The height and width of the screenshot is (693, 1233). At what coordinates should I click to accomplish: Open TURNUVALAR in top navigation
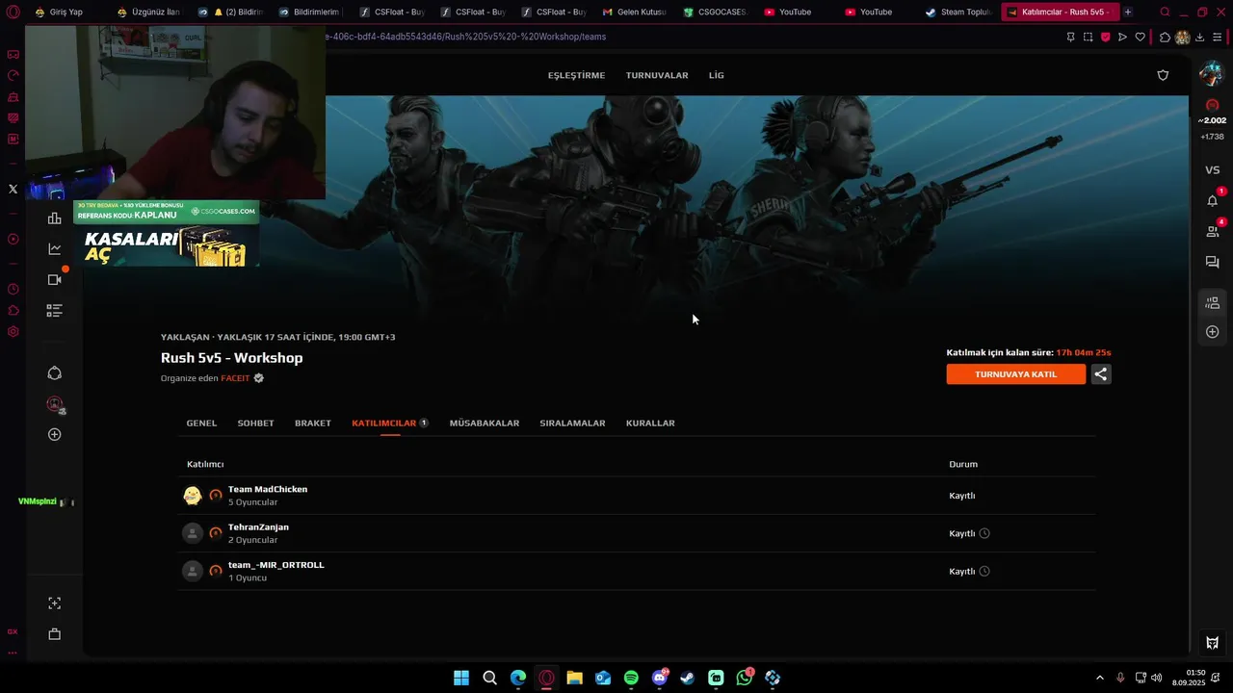[x=657, y=75]
